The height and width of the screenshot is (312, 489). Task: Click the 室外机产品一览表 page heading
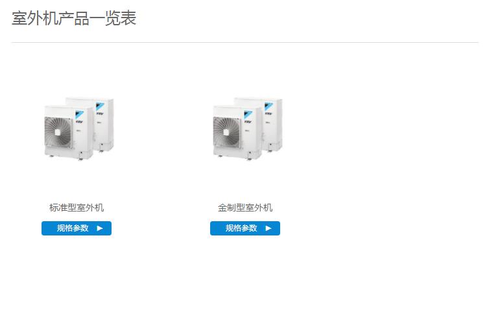[74, 18]
